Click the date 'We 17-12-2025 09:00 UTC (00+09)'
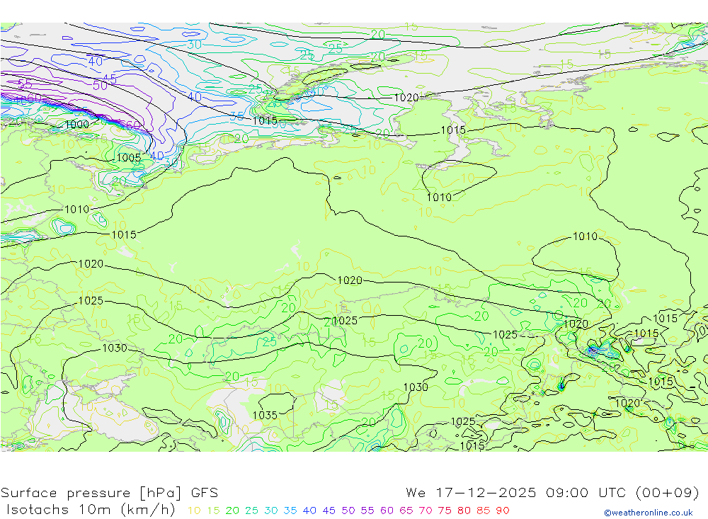Image resolution: width=708 pixels, height=519 pixels. coord(552,493)
